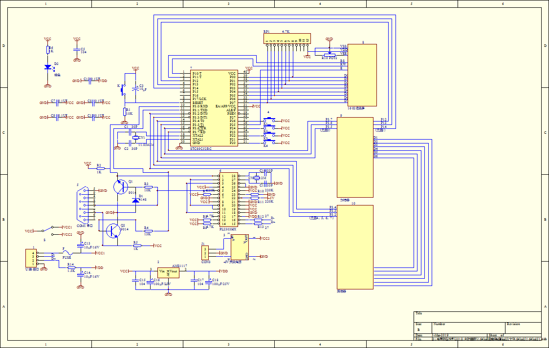The height and width of the screenshot is (348, 549).
Task: Click the D2 LED diode symbol
Action: click(48, 67)
